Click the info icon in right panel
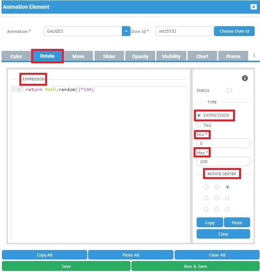Image resolution: width=260 pixels, height=272 pixels. pyautogui.click(x=245, y=78)
